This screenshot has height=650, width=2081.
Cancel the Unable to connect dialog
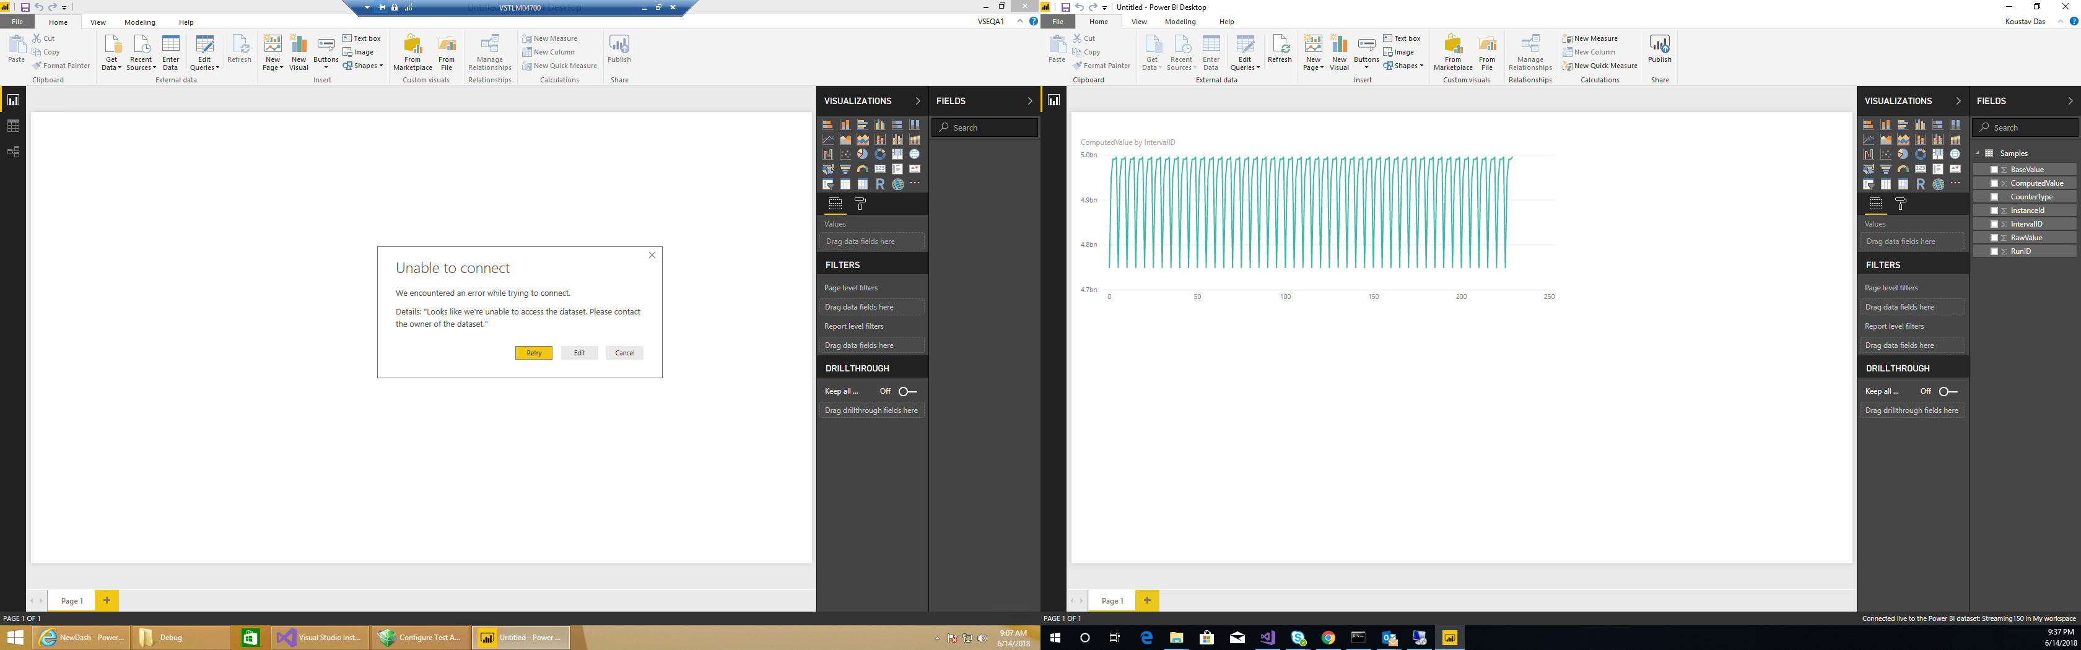pos(624,353)
